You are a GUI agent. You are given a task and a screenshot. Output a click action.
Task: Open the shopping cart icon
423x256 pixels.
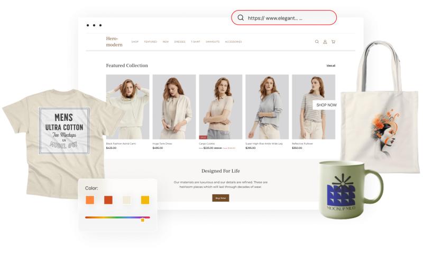tap(333, 42)
